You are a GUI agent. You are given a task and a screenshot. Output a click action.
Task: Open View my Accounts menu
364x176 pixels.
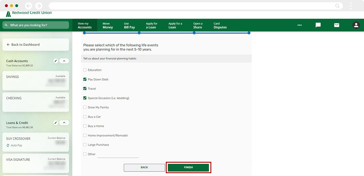tap(85, 25)
